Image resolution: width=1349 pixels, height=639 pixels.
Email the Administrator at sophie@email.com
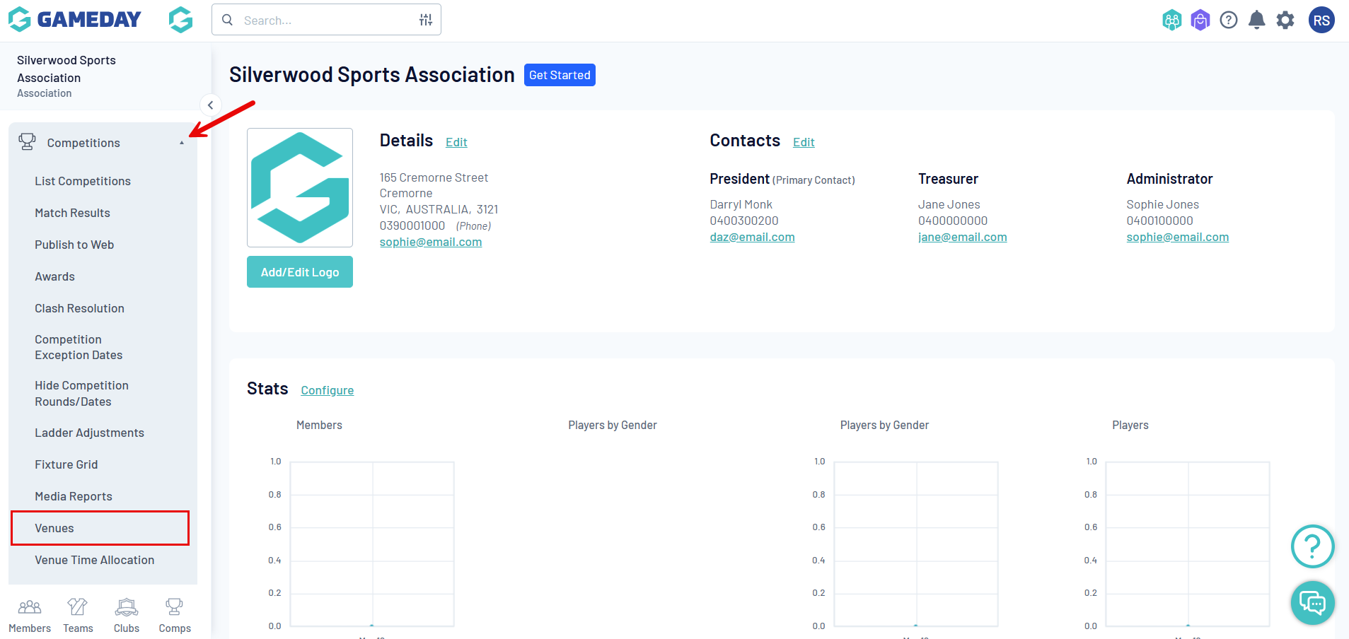pos(1177,237)
